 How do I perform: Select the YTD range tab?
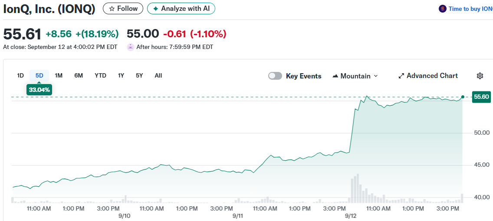[x=100, y=76]
